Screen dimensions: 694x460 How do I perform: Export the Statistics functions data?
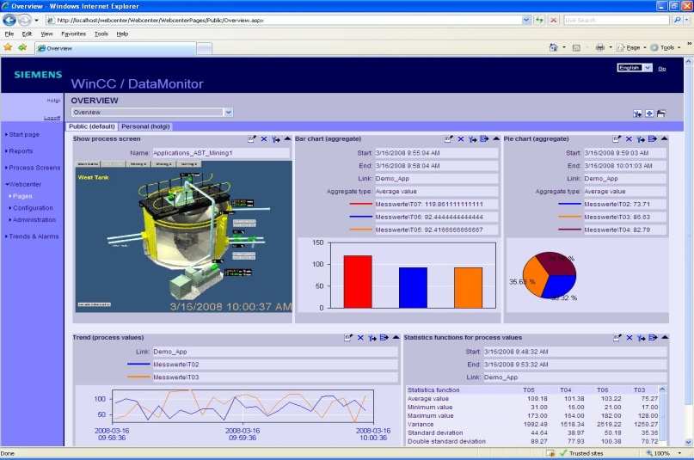[653, 338]
